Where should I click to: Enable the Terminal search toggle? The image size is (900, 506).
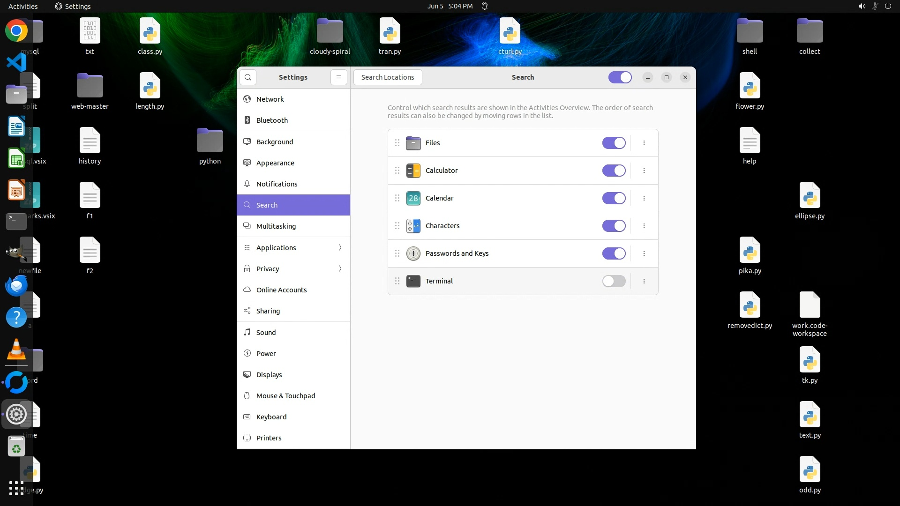[x=614, y=281]
